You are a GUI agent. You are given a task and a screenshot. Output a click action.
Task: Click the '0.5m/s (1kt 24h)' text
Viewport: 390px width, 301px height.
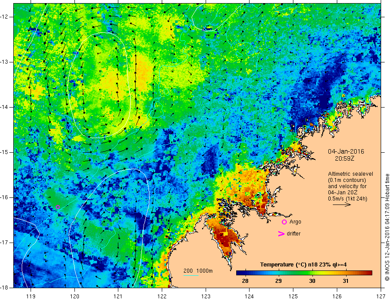[347, 199]
